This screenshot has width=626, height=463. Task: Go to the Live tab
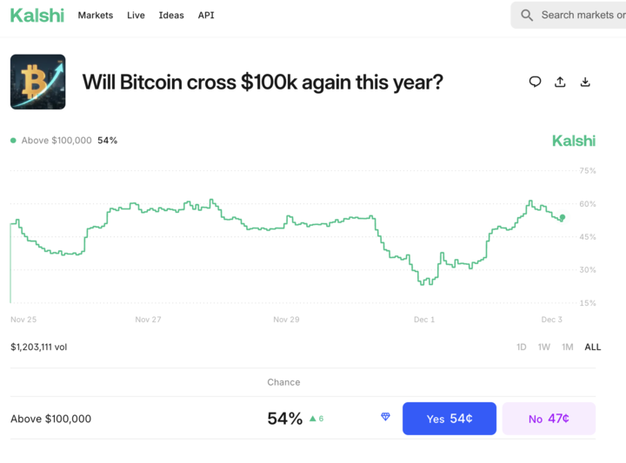136,16
